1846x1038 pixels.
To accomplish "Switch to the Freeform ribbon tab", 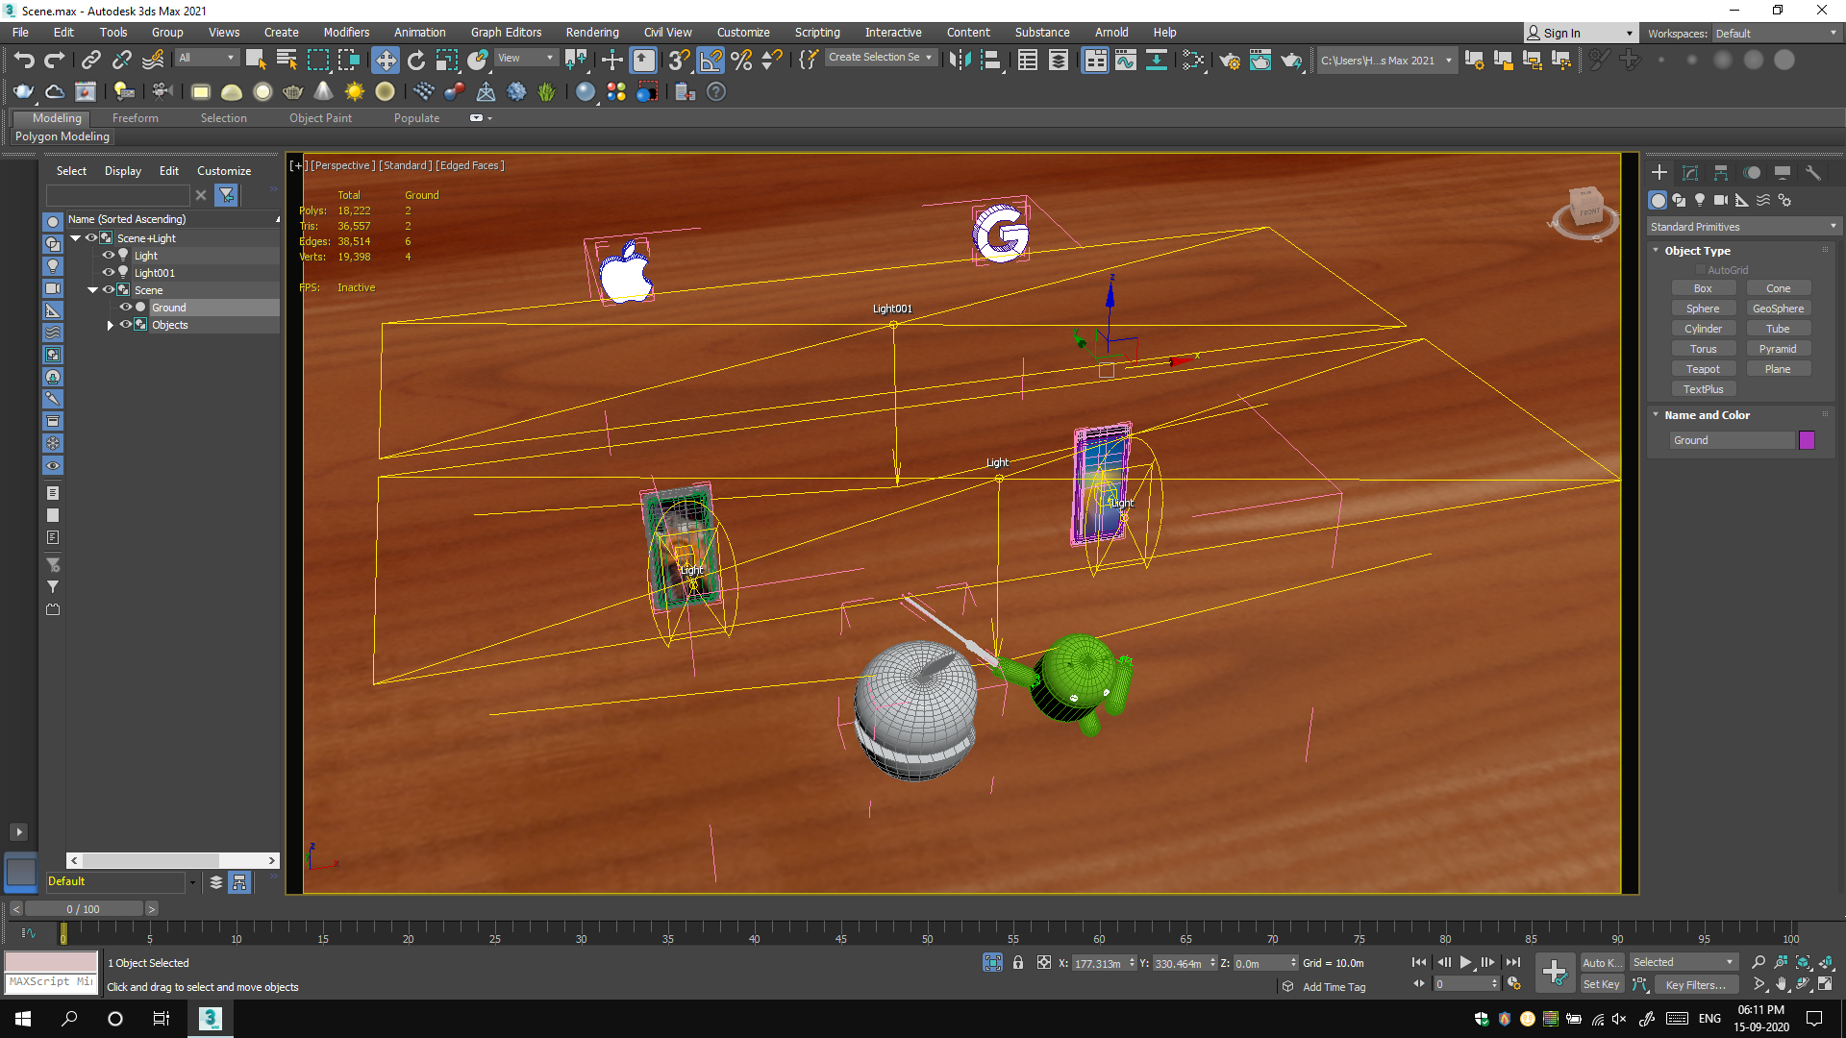I will click(136, 118).
